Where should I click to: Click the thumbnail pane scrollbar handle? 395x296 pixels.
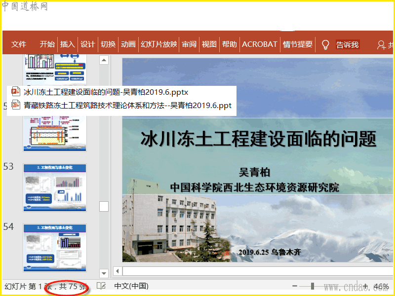coord(104,206)
